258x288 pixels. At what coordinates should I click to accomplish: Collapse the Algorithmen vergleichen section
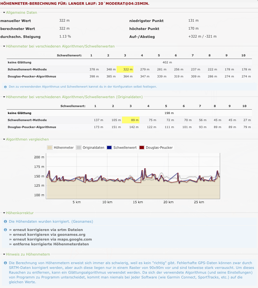[x=27, y=139]
